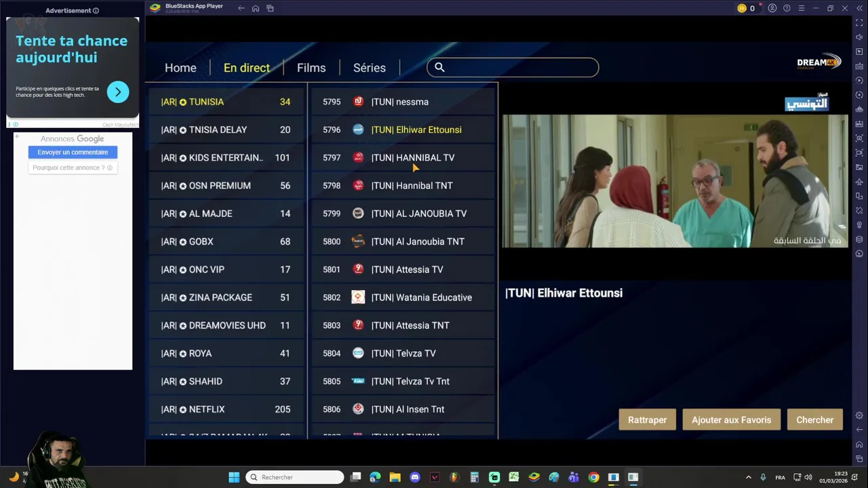The image size is (868, 488).
Task: Open BlueStacks help question icon
Action: pos(787,8)
